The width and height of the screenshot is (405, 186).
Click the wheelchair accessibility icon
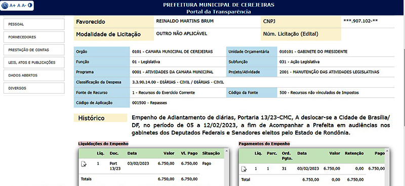click(5, 5)
